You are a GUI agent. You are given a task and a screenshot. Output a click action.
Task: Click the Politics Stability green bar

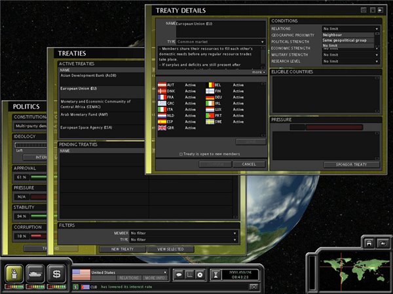(39, 216)
